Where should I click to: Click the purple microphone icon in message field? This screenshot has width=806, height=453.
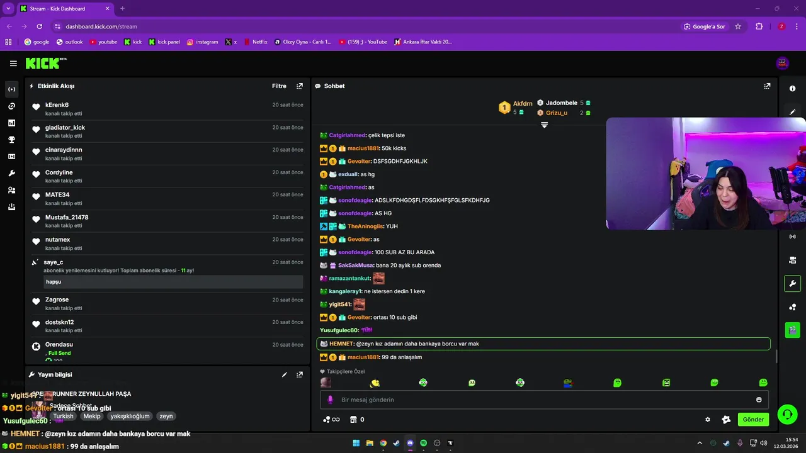click(330, 400)
